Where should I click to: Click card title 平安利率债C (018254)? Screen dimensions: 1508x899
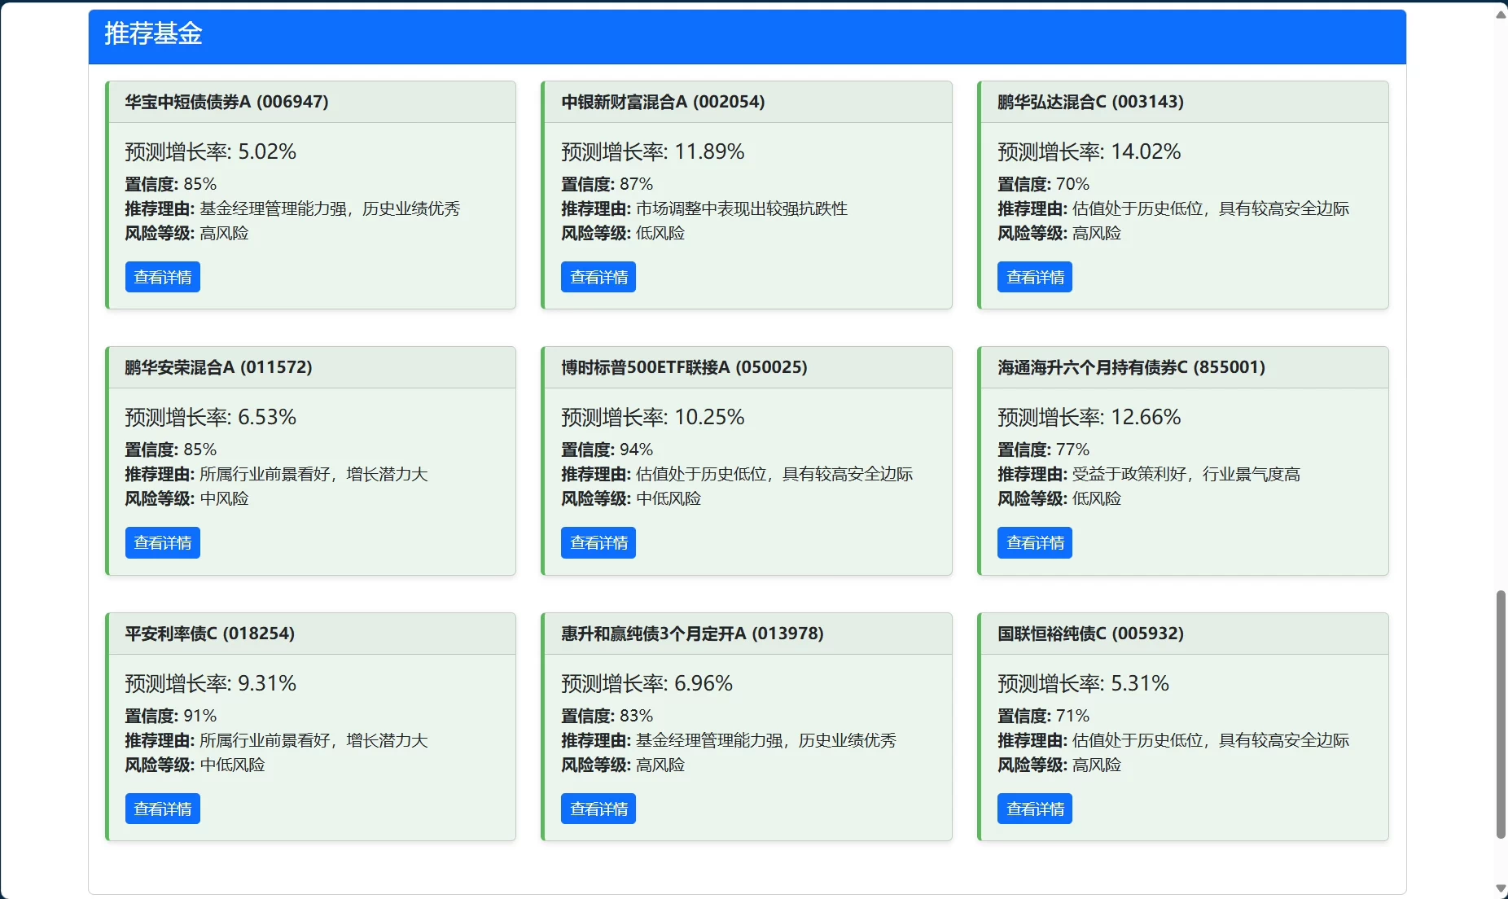pos(209,634)
